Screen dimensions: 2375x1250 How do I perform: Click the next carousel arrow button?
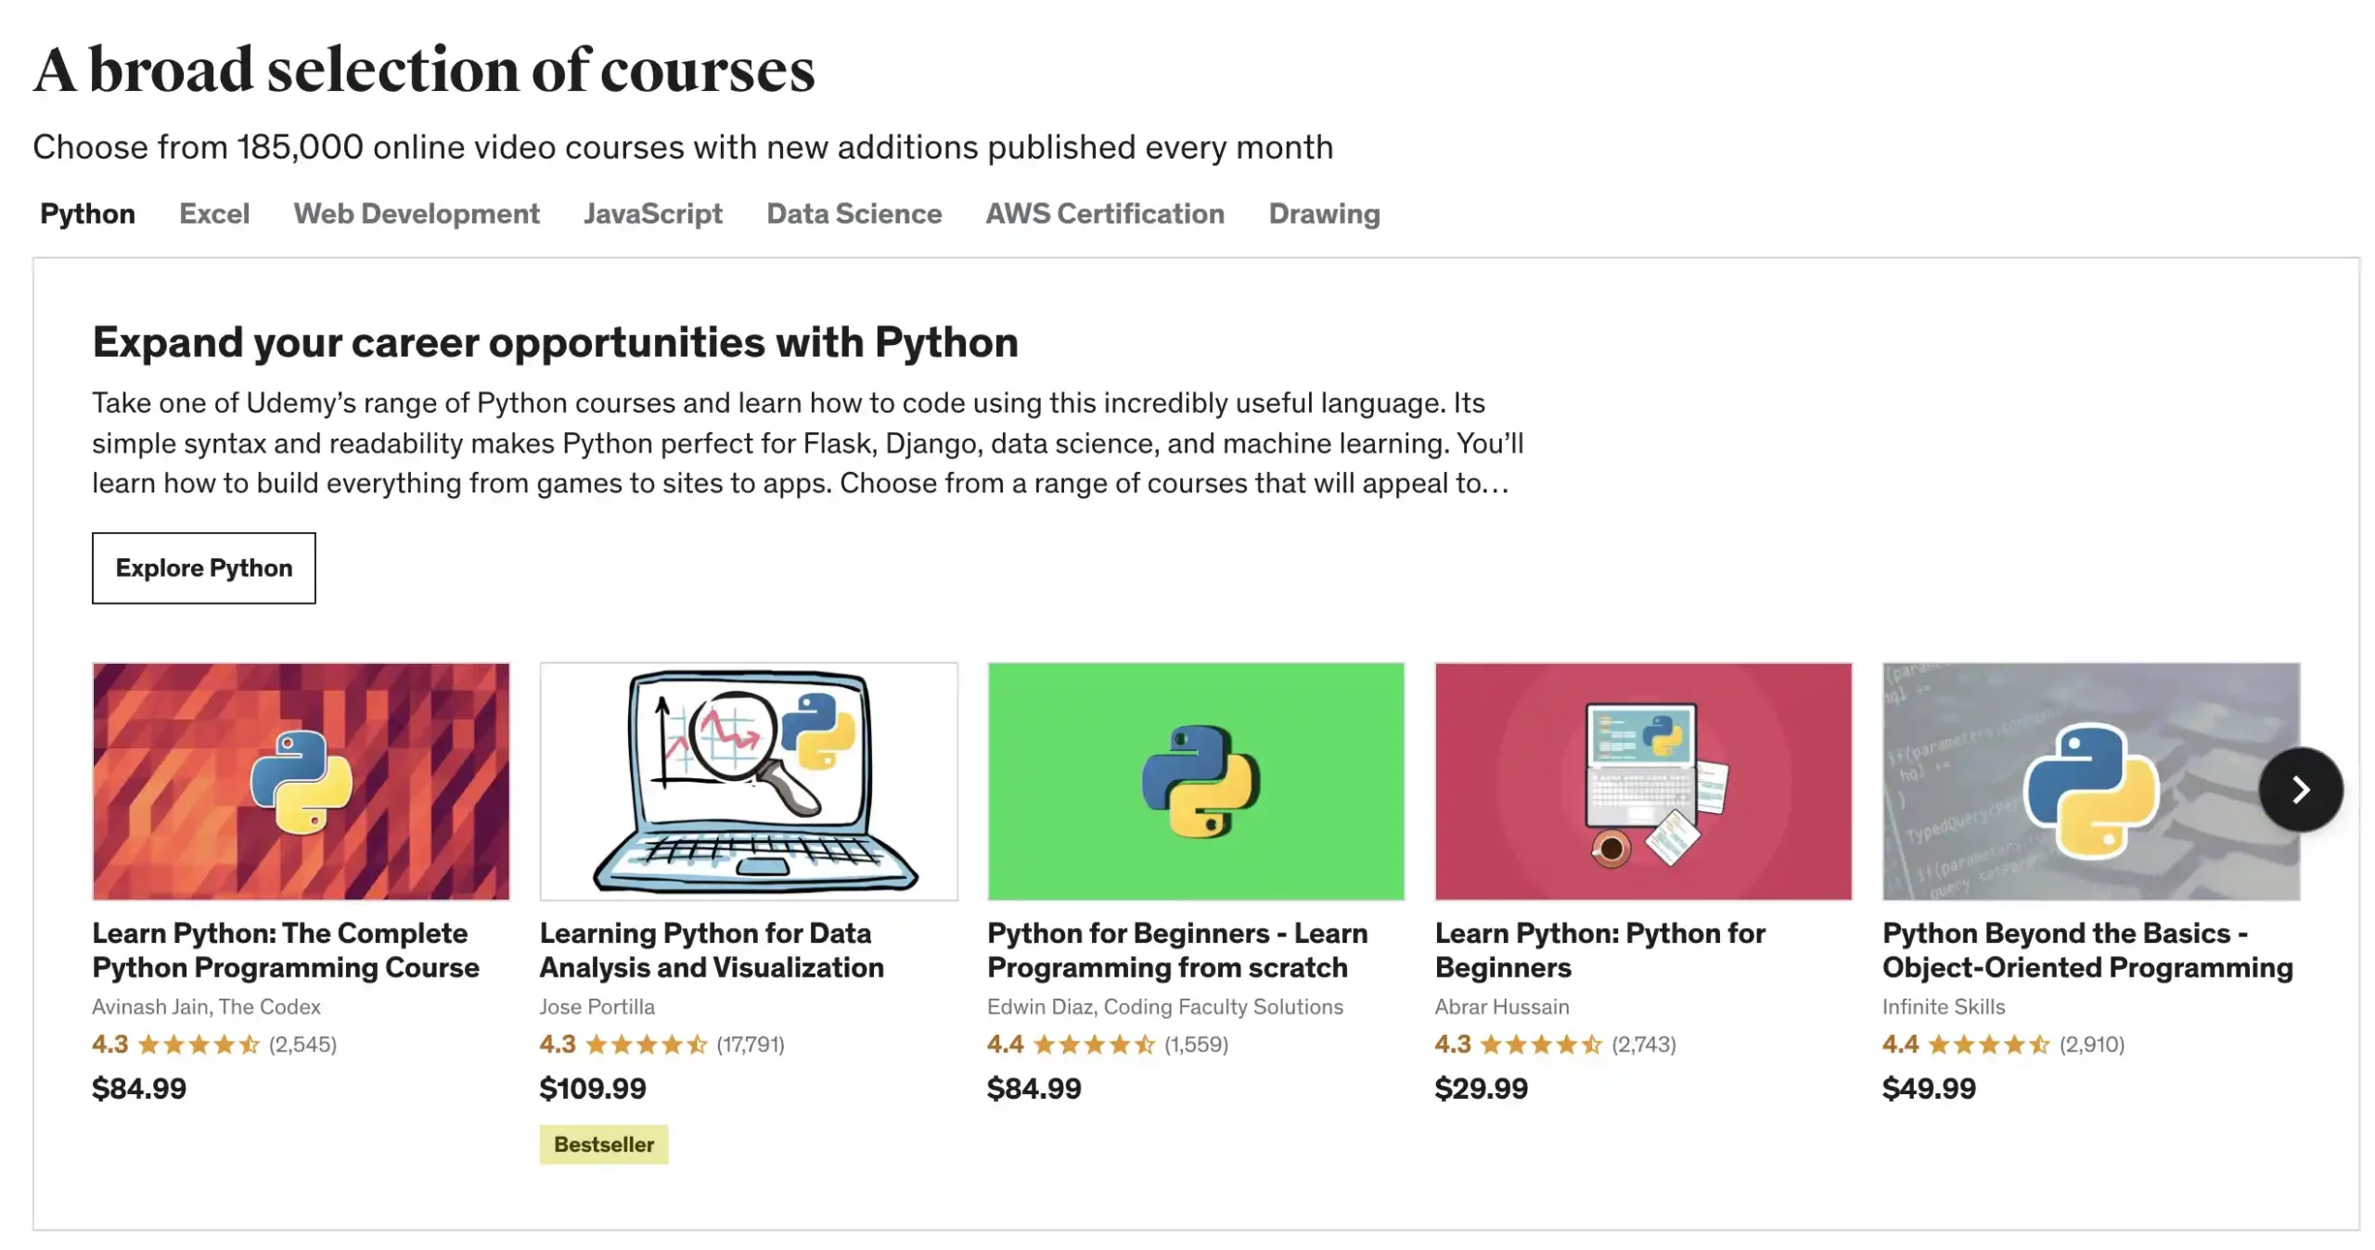click(2301, 789)
